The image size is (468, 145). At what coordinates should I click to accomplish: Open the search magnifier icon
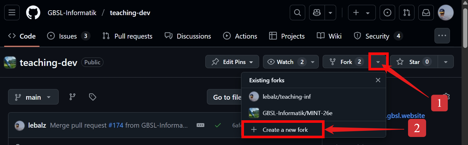(297, 13)
